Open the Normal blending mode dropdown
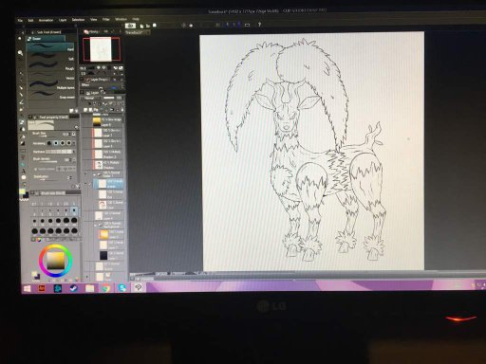Screen dimensions: 486x364 [92, 99]
